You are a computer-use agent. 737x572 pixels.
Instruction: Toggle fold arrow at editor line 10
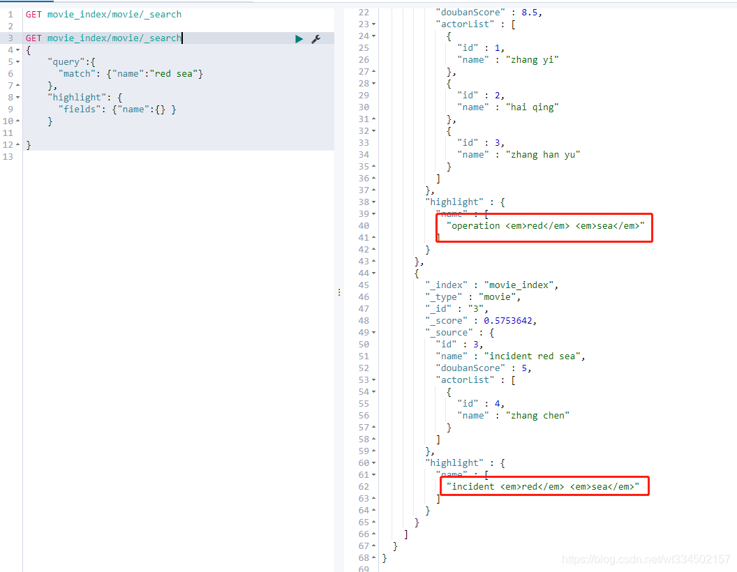(x=18, y=121)
